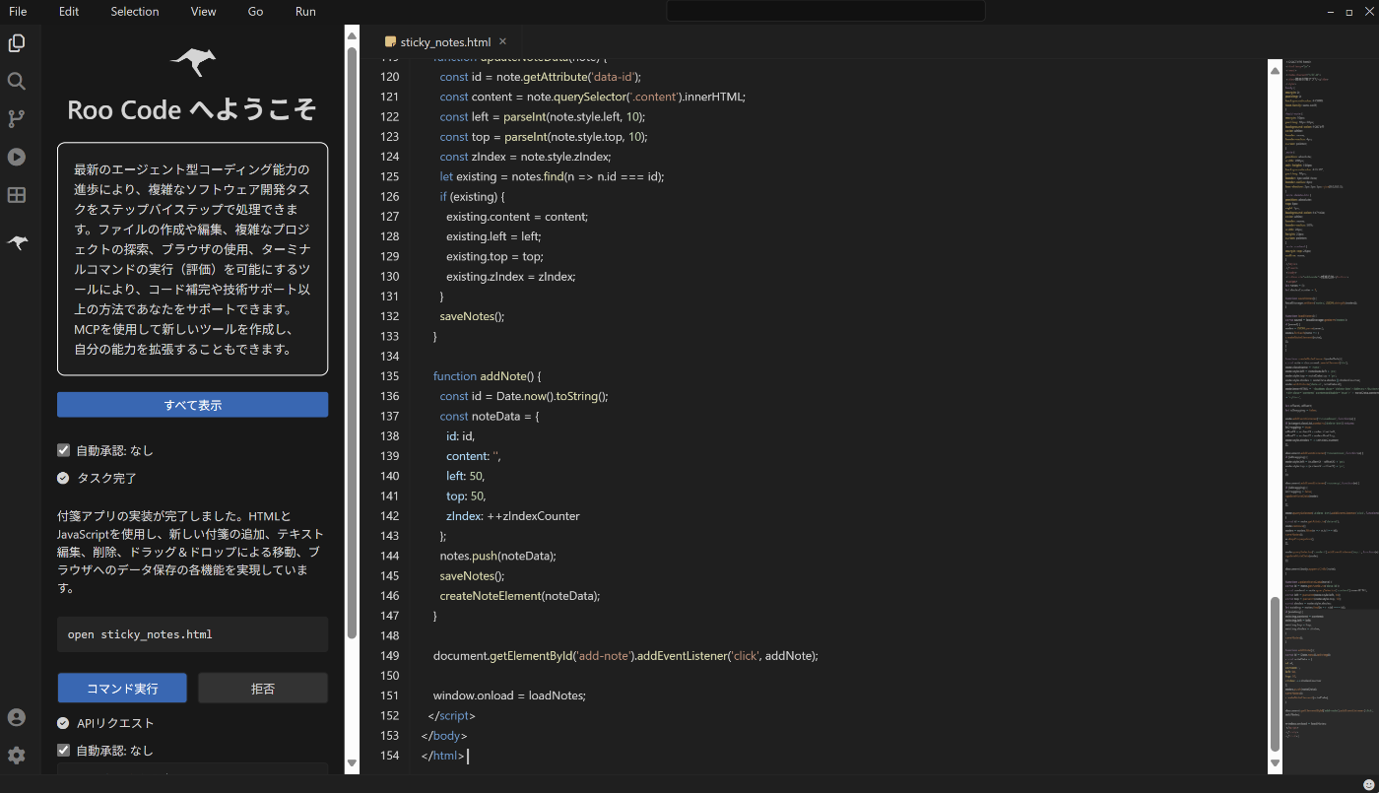1379x793 pixels.
Task: Click the HTML file icon on sticky_notes.html tab
Action: pyautogui.click(x=390, y=42)
